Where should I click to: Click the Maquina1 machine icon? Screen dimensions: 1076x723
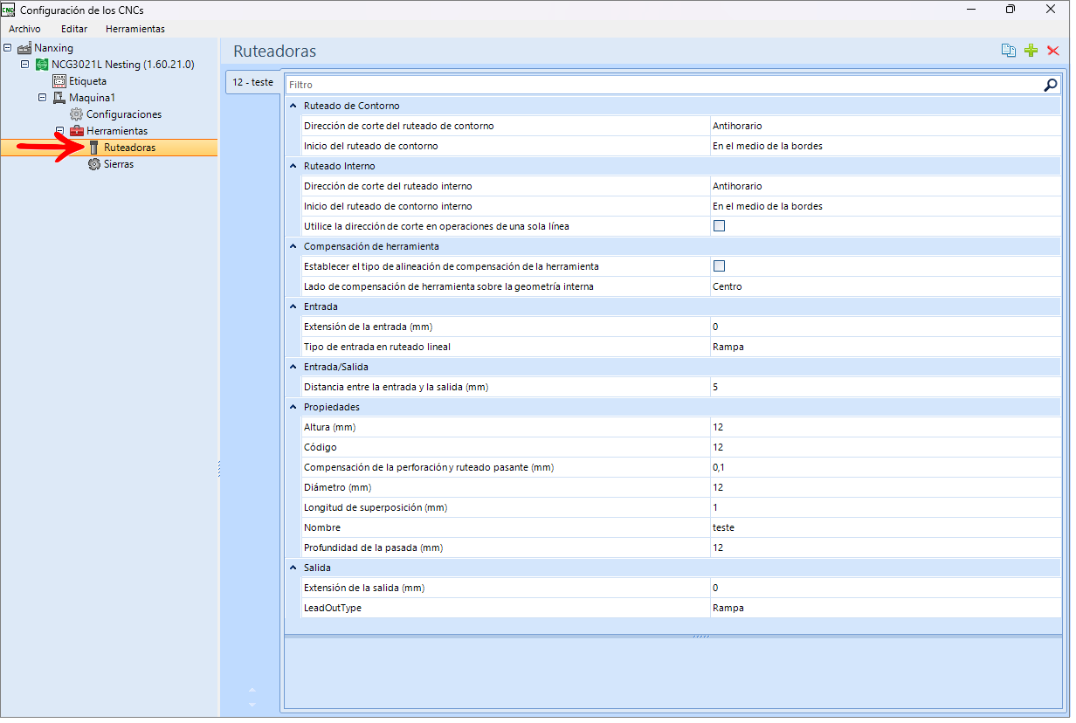click(59, 98)
